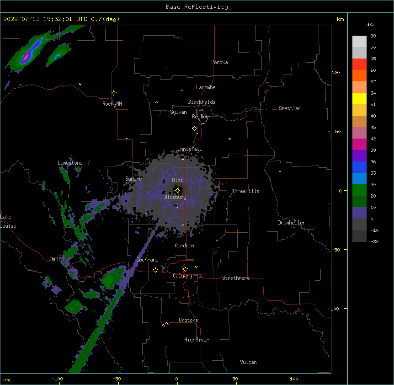Click the yellow diamond marker above RockyMH
This screenshot has height=385, width=394.
[x=114, y=93]
